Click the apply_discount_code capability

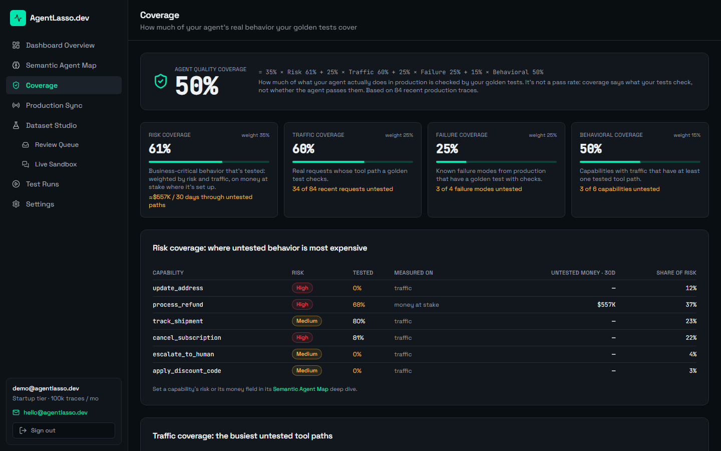(x=187, y=371)
